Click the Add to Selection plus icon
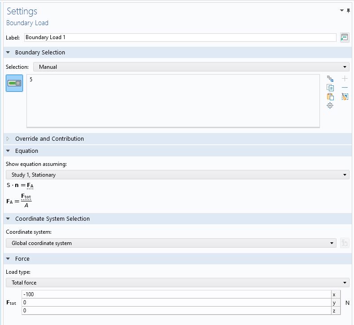The width and height of the screenshot is (354, 325). point(345,79)
